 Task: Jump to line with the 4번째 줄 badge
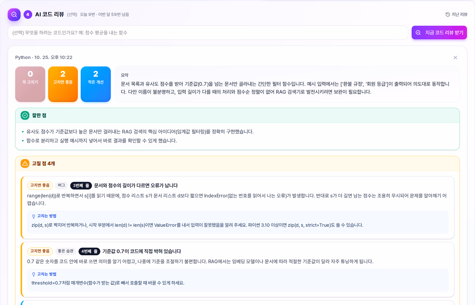(x=89, y=251)
